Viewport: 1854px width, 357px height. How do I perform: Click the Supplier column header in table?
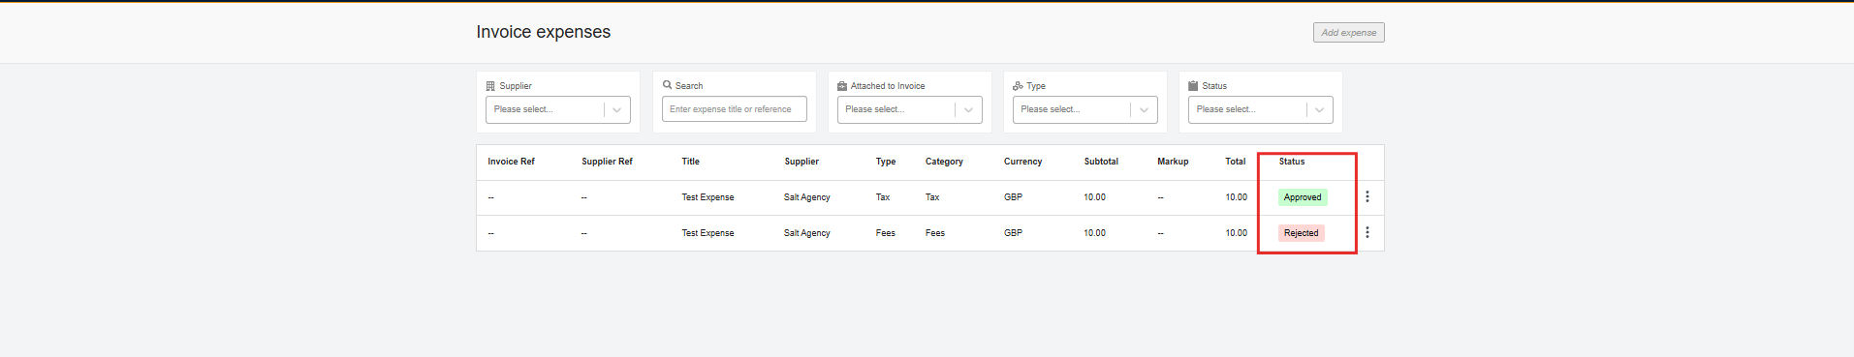pos(801,162)
